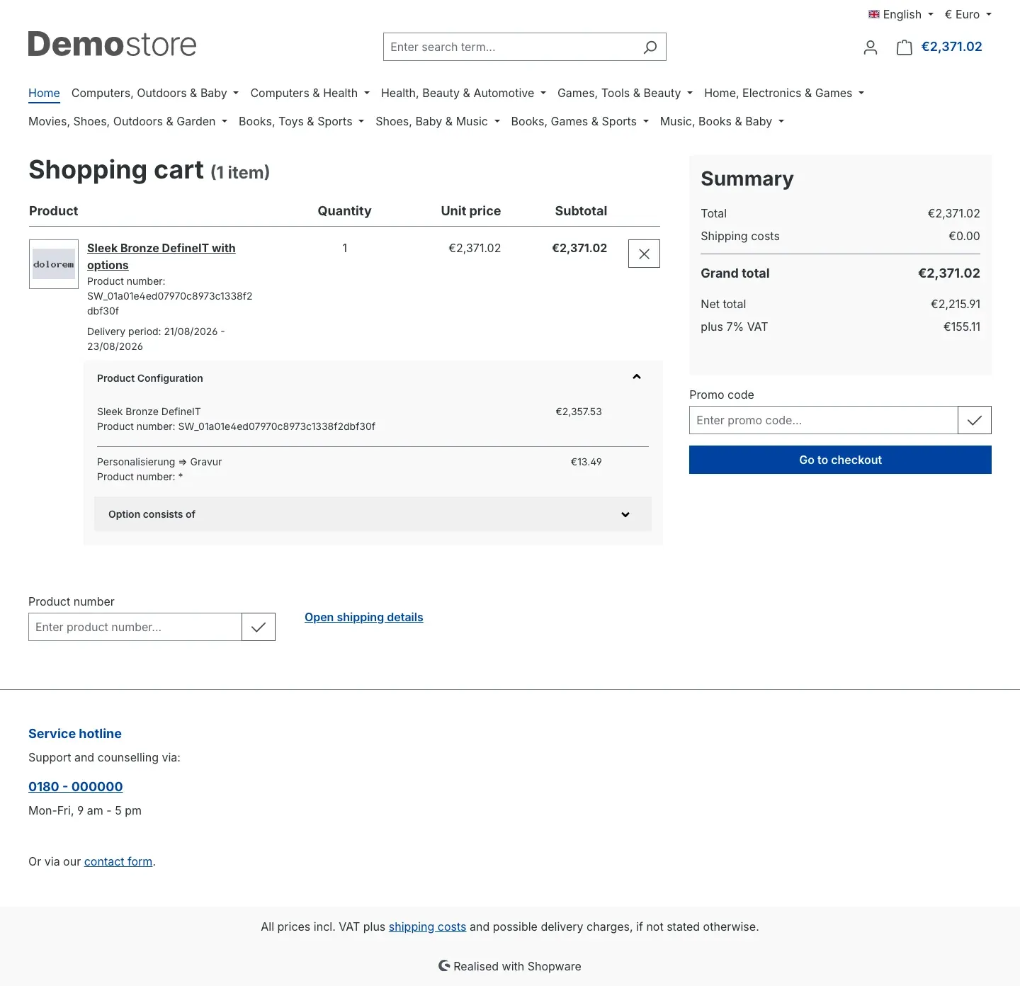Image resolution: width=1020 pixels, height=986 pixels.
Task: Expand Games, Tools & Beauty menu
Action: point(625,93)
